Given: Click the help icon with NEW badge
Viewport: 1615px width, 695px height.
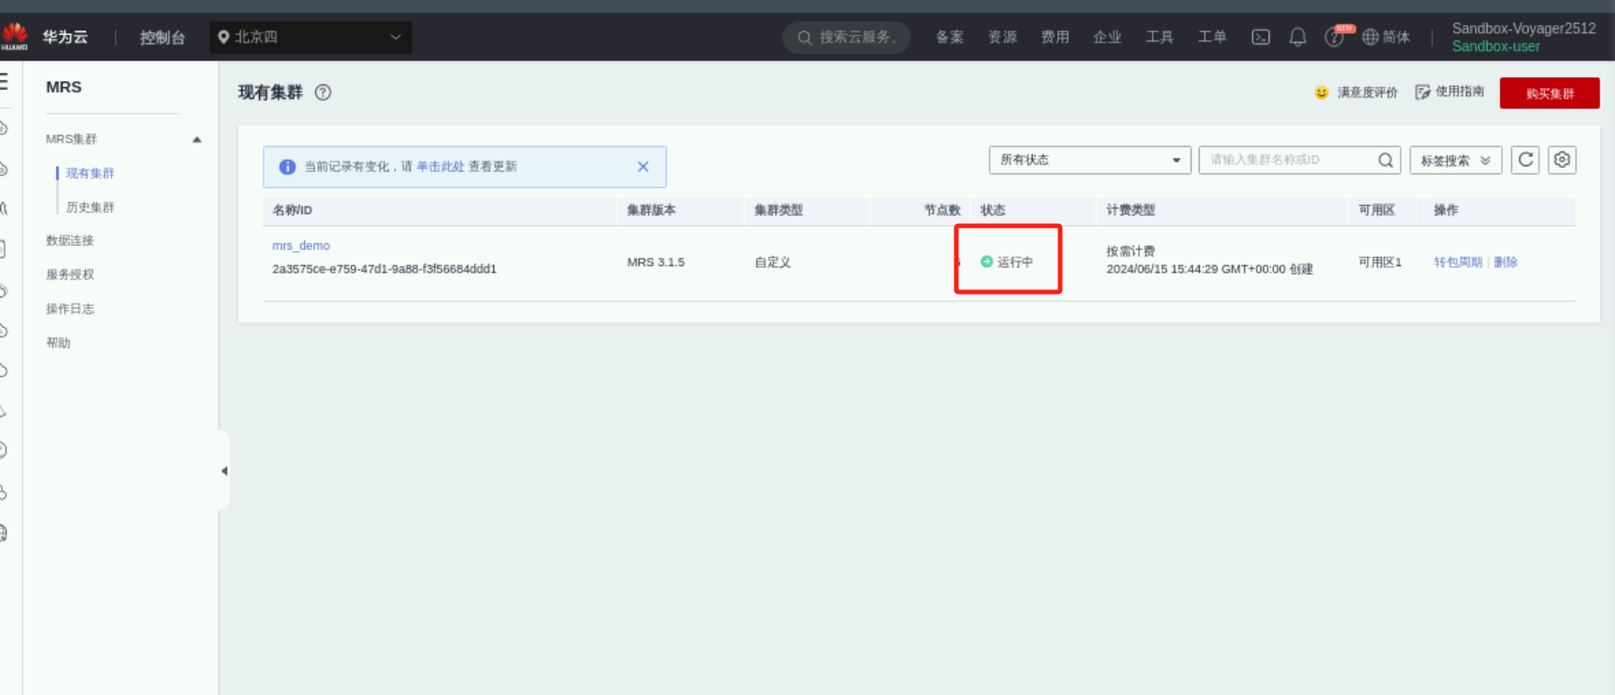Looking at the screenshot, I should (x=1335, y=37).
